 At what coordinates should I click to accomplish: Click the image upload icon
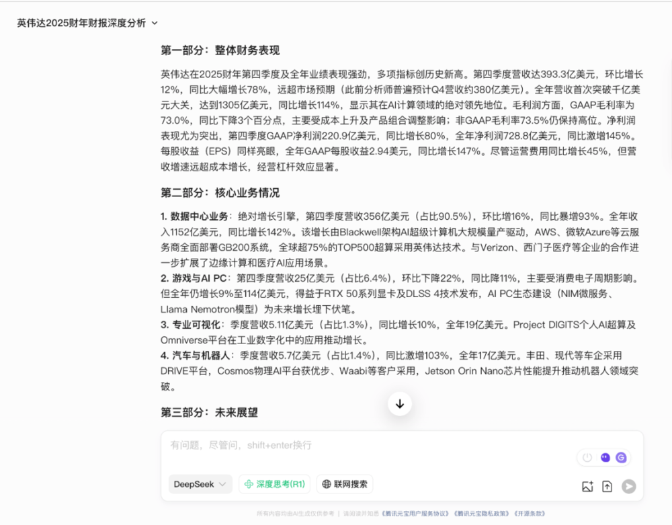pos(588,487)
